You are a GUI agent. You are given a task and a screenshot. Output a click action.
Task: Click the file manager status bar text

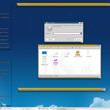pyautogui.click(x=48, y=76)
